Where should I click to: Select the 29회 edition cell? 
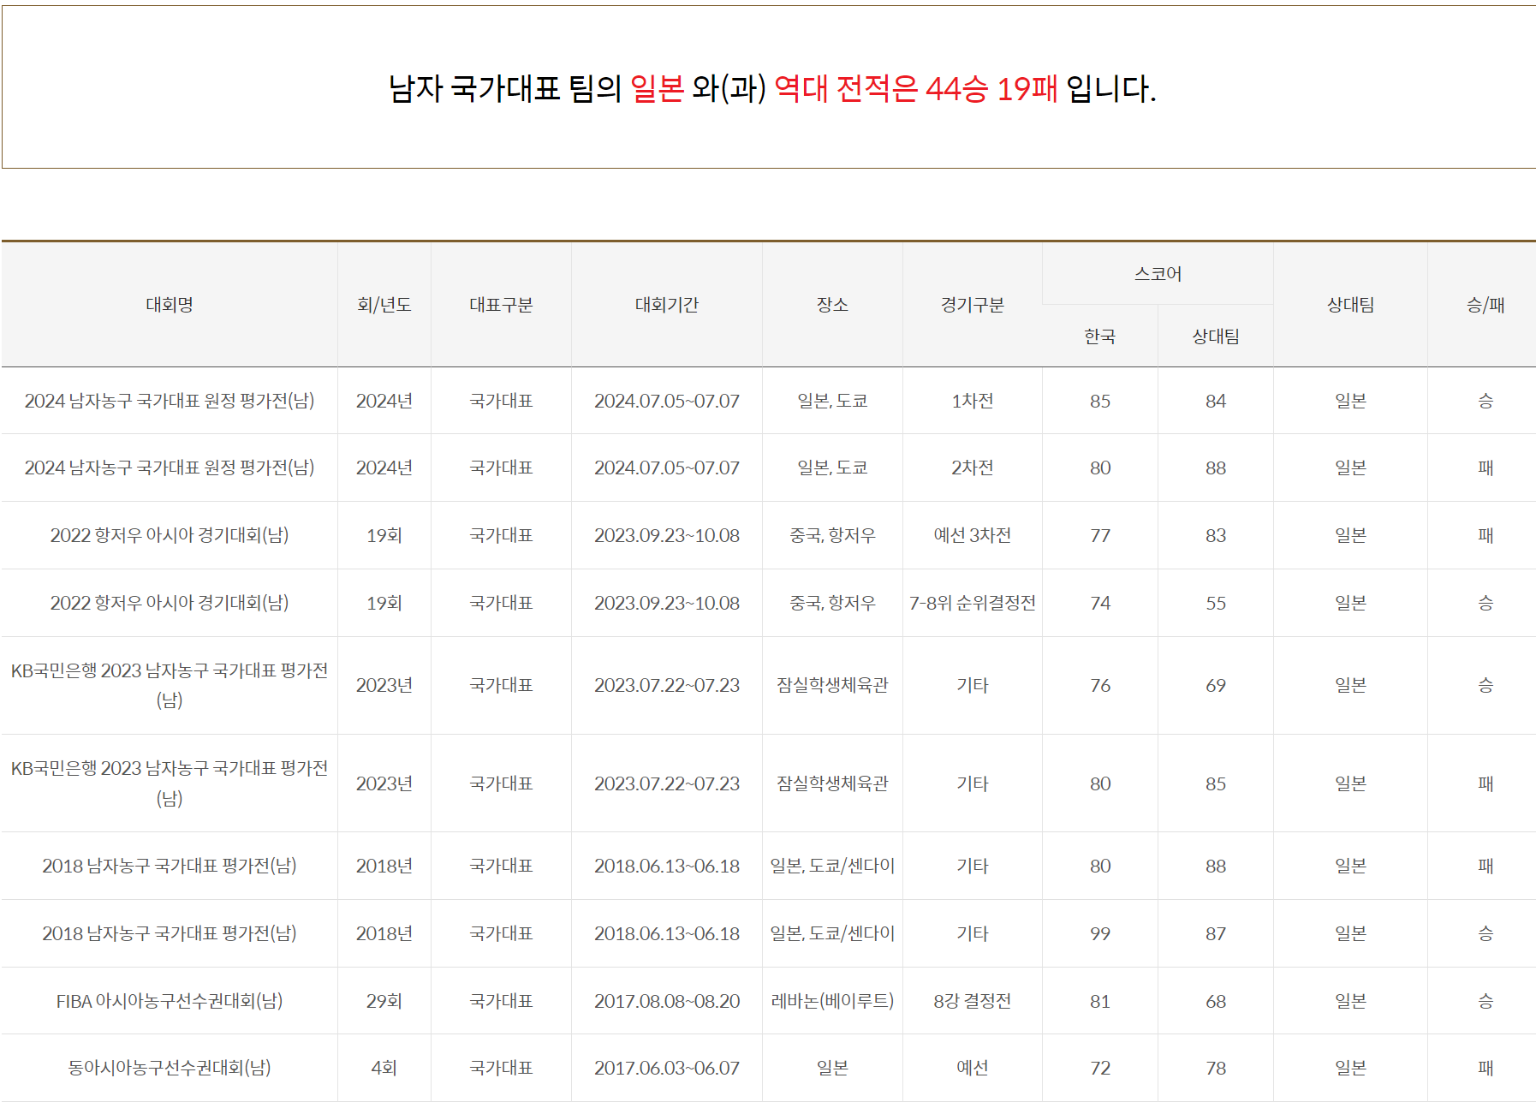pyautogui.click(x=384, y=1001)
